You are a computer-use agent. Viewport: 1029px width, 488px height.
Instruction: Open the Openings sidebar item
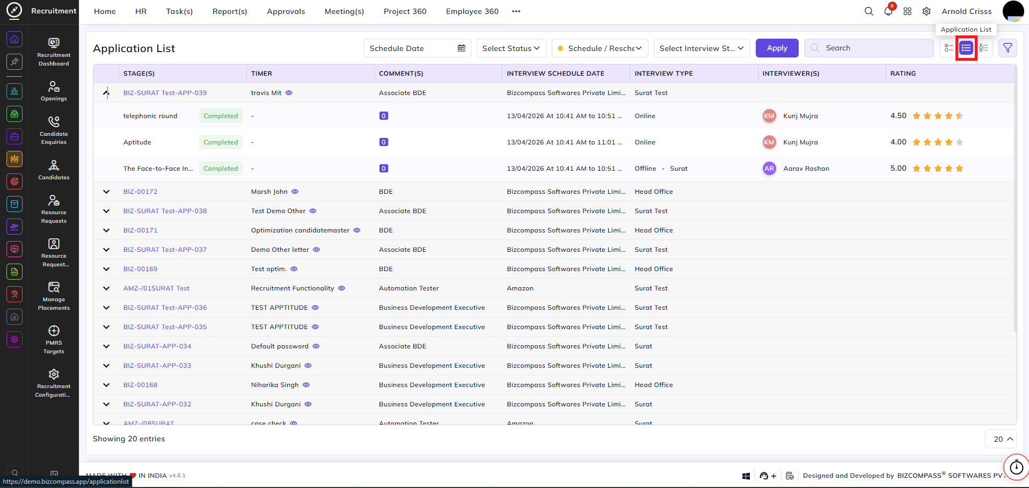[54, 91]
